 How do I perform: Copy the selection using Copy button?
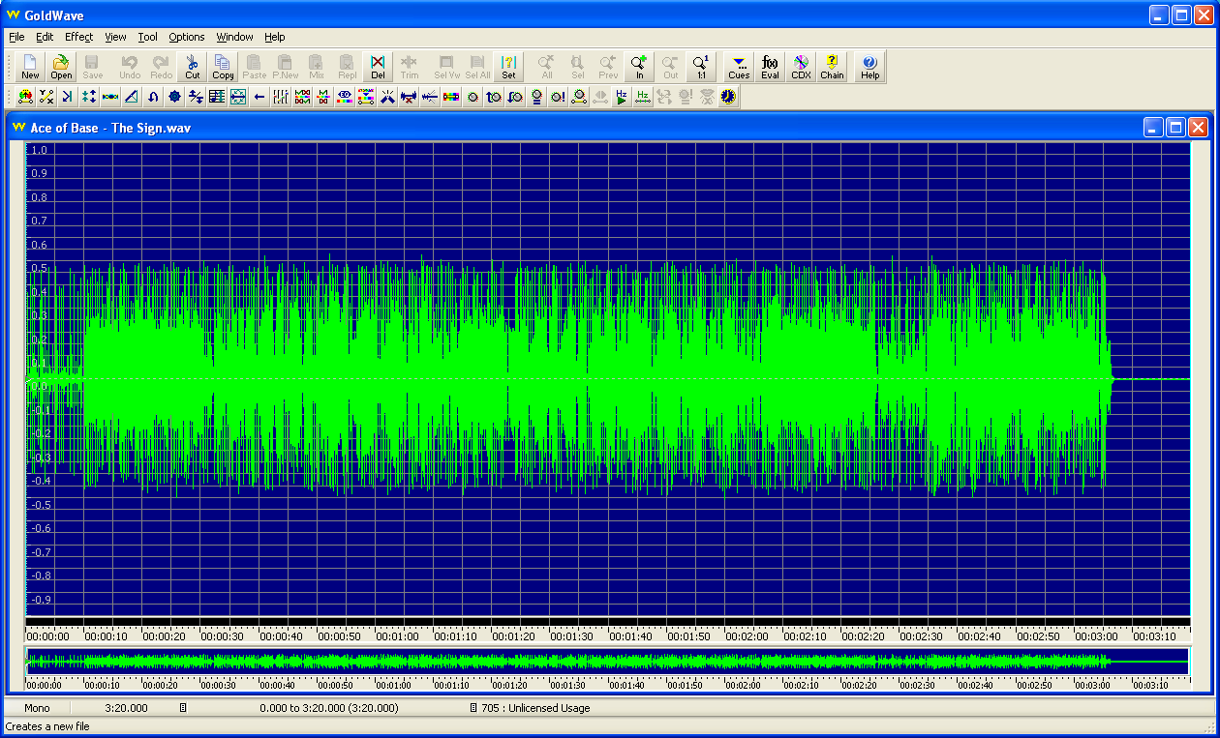click(x=223, y=67)
